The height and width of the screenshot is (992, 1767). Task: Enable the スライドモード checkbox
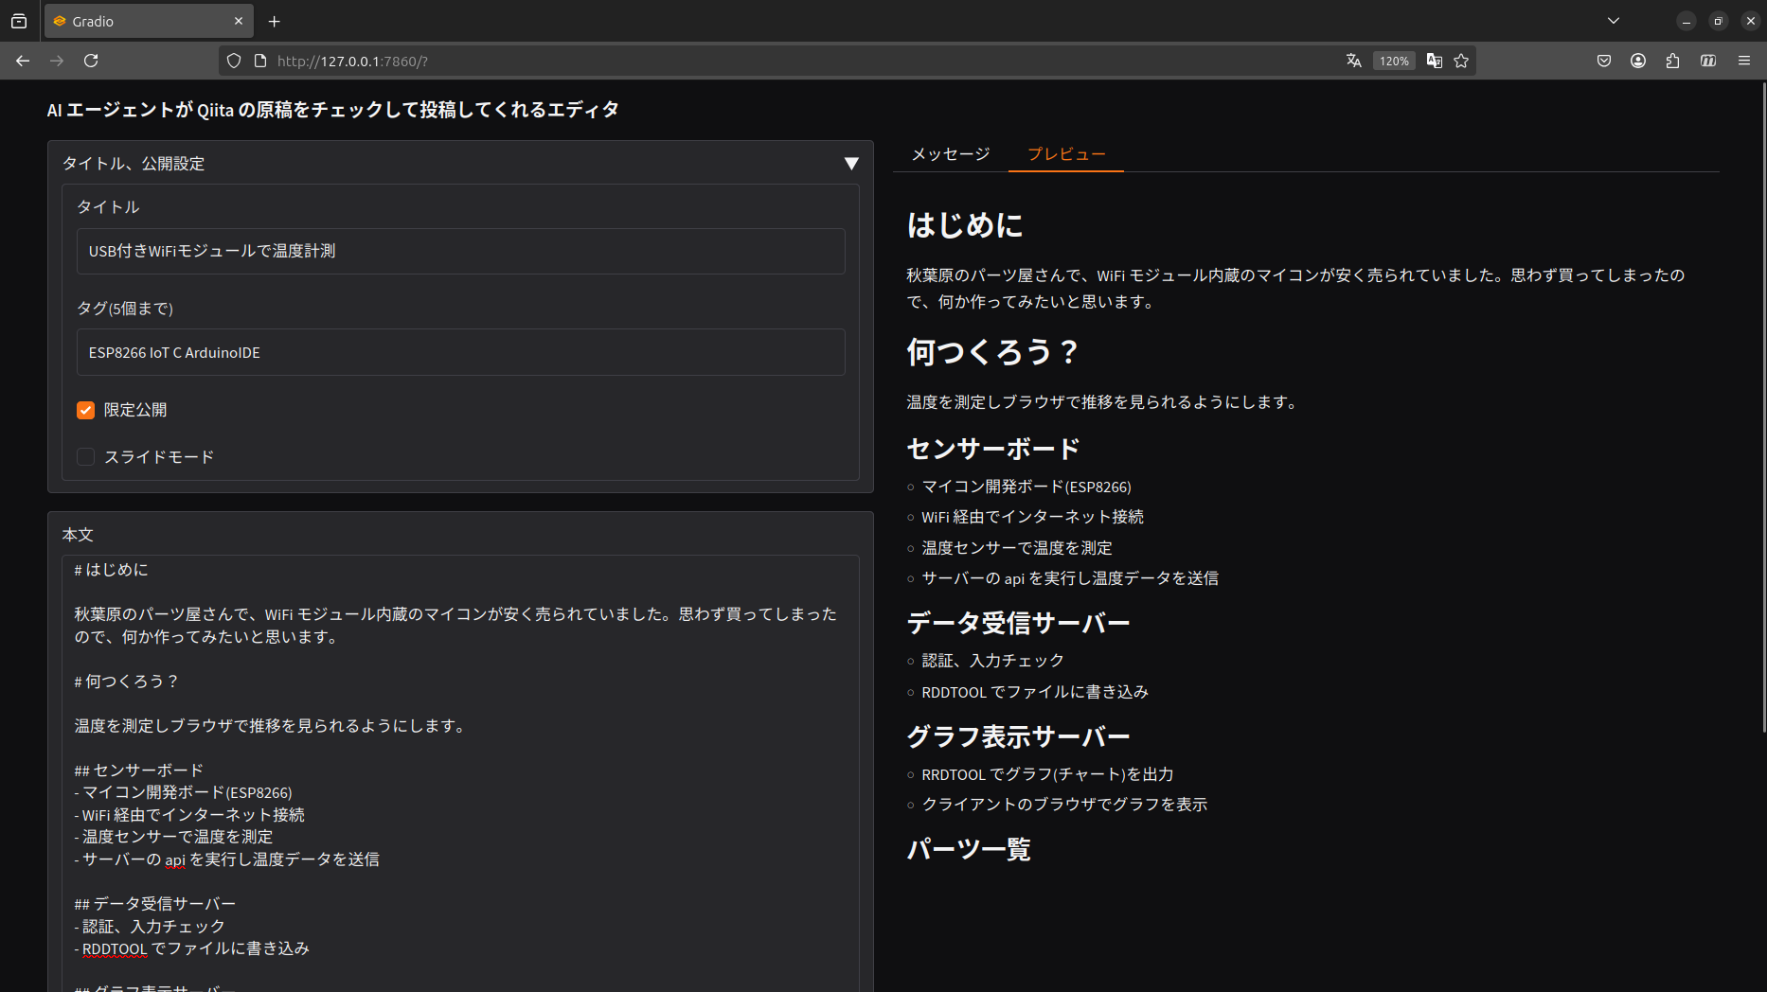85,456
